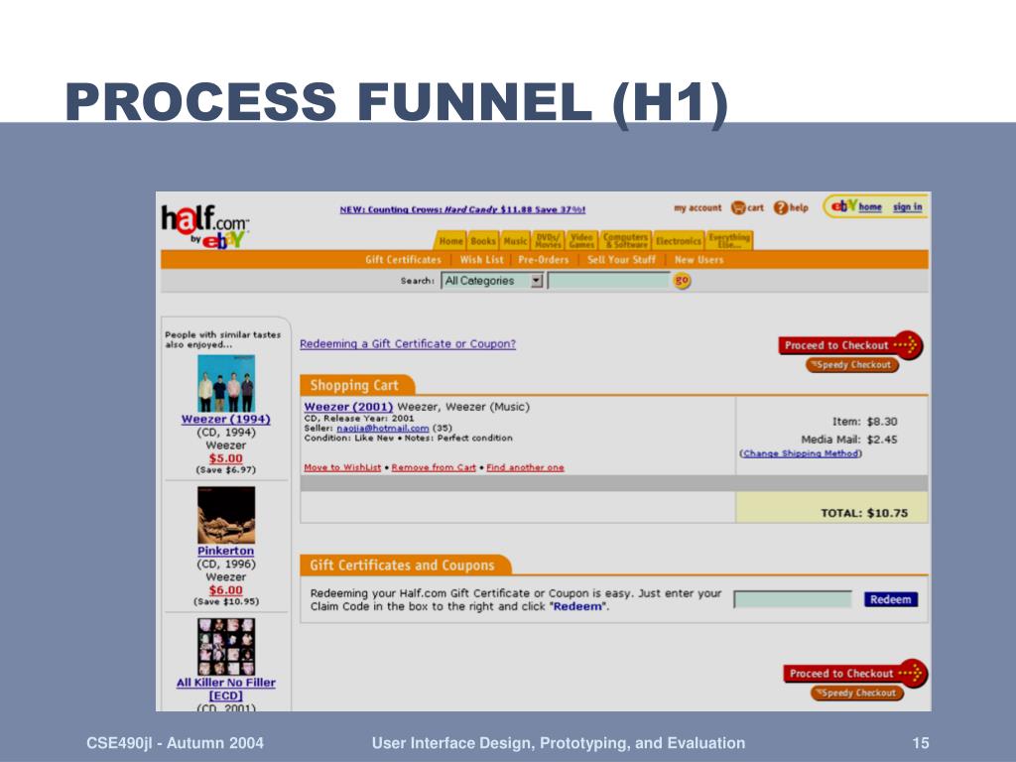Click the seller email naojia@hotmail.com

coord(383,429)
